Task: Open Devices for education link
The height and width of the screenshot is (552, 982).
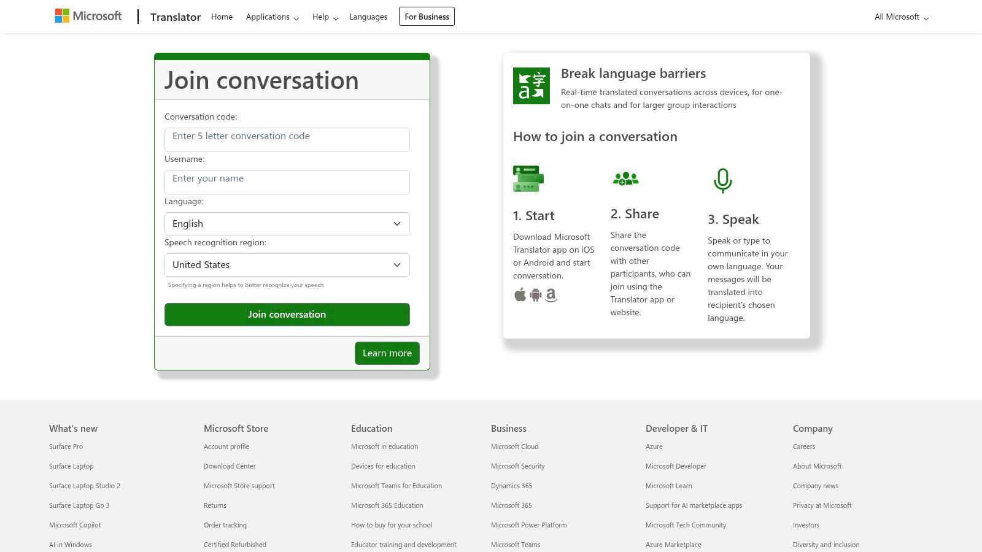Action: pos(383,466)
